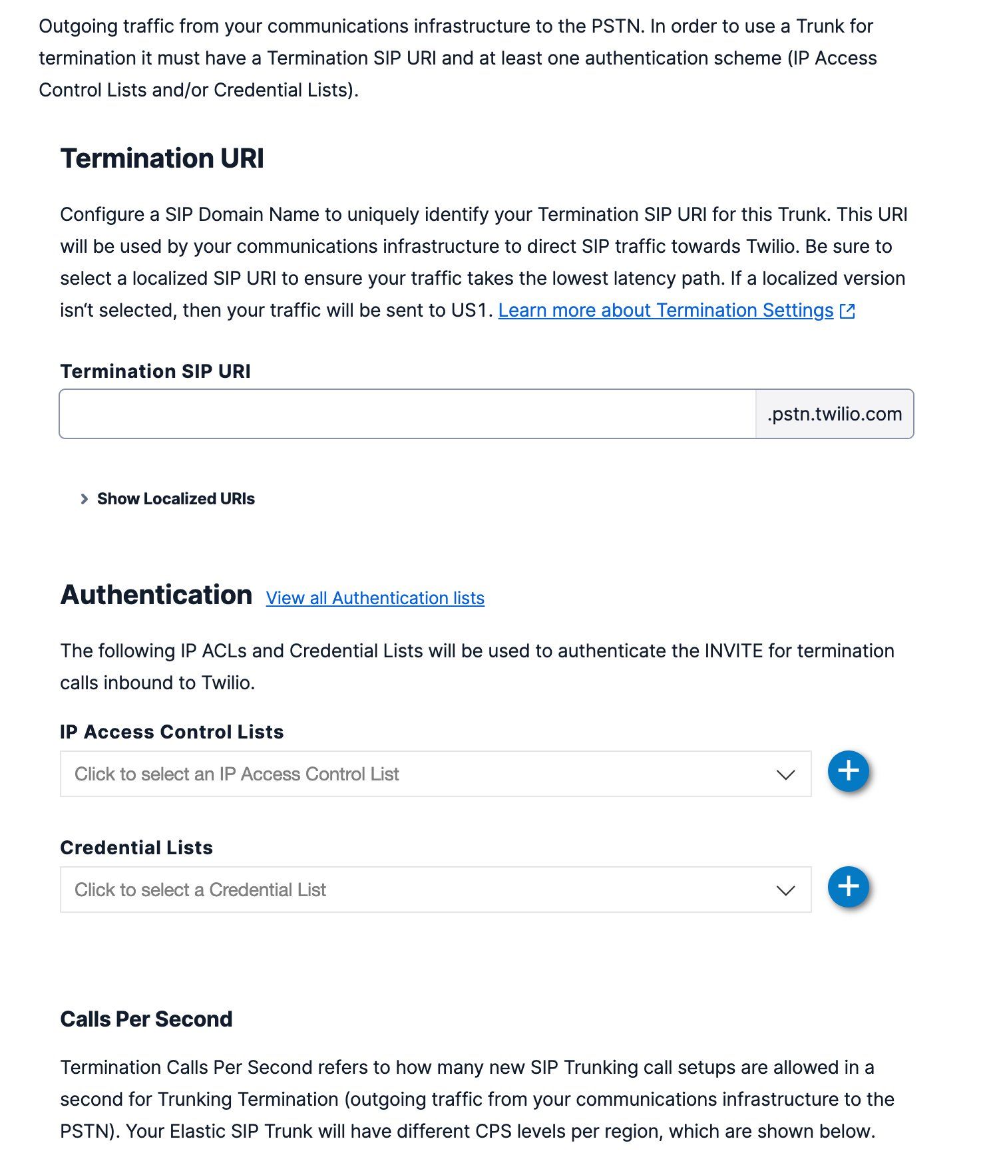Click the Termination URI heading
Viewport: 993px width, 1155px height.
click(x=162, y=159)
